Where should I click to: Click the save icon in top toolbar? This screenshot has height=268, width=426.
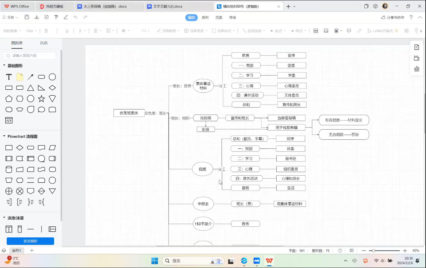point(27,17)
